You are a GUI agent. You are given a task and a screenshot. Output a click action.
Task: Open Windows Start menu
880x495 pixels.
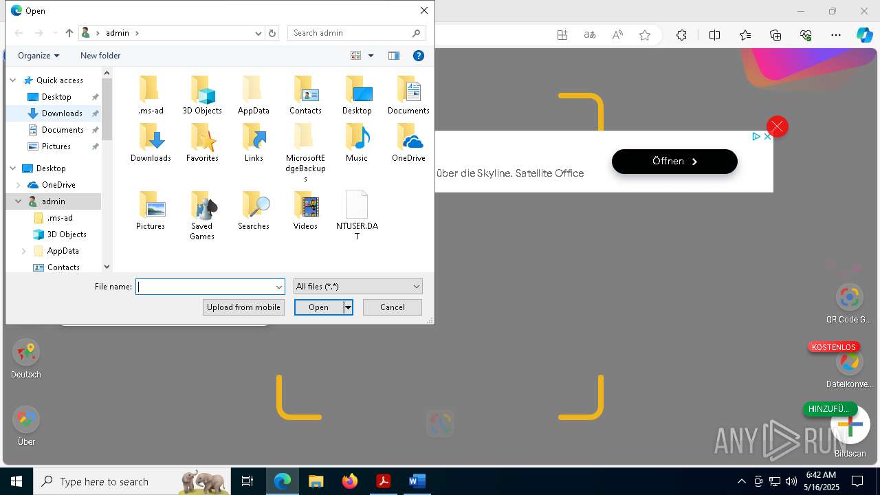(x=16, y=481)
